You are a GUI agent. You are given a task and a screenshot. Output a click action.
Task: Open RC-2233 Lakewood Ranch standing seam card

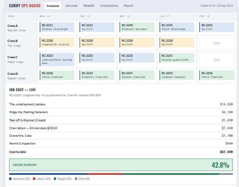point(57,59)
